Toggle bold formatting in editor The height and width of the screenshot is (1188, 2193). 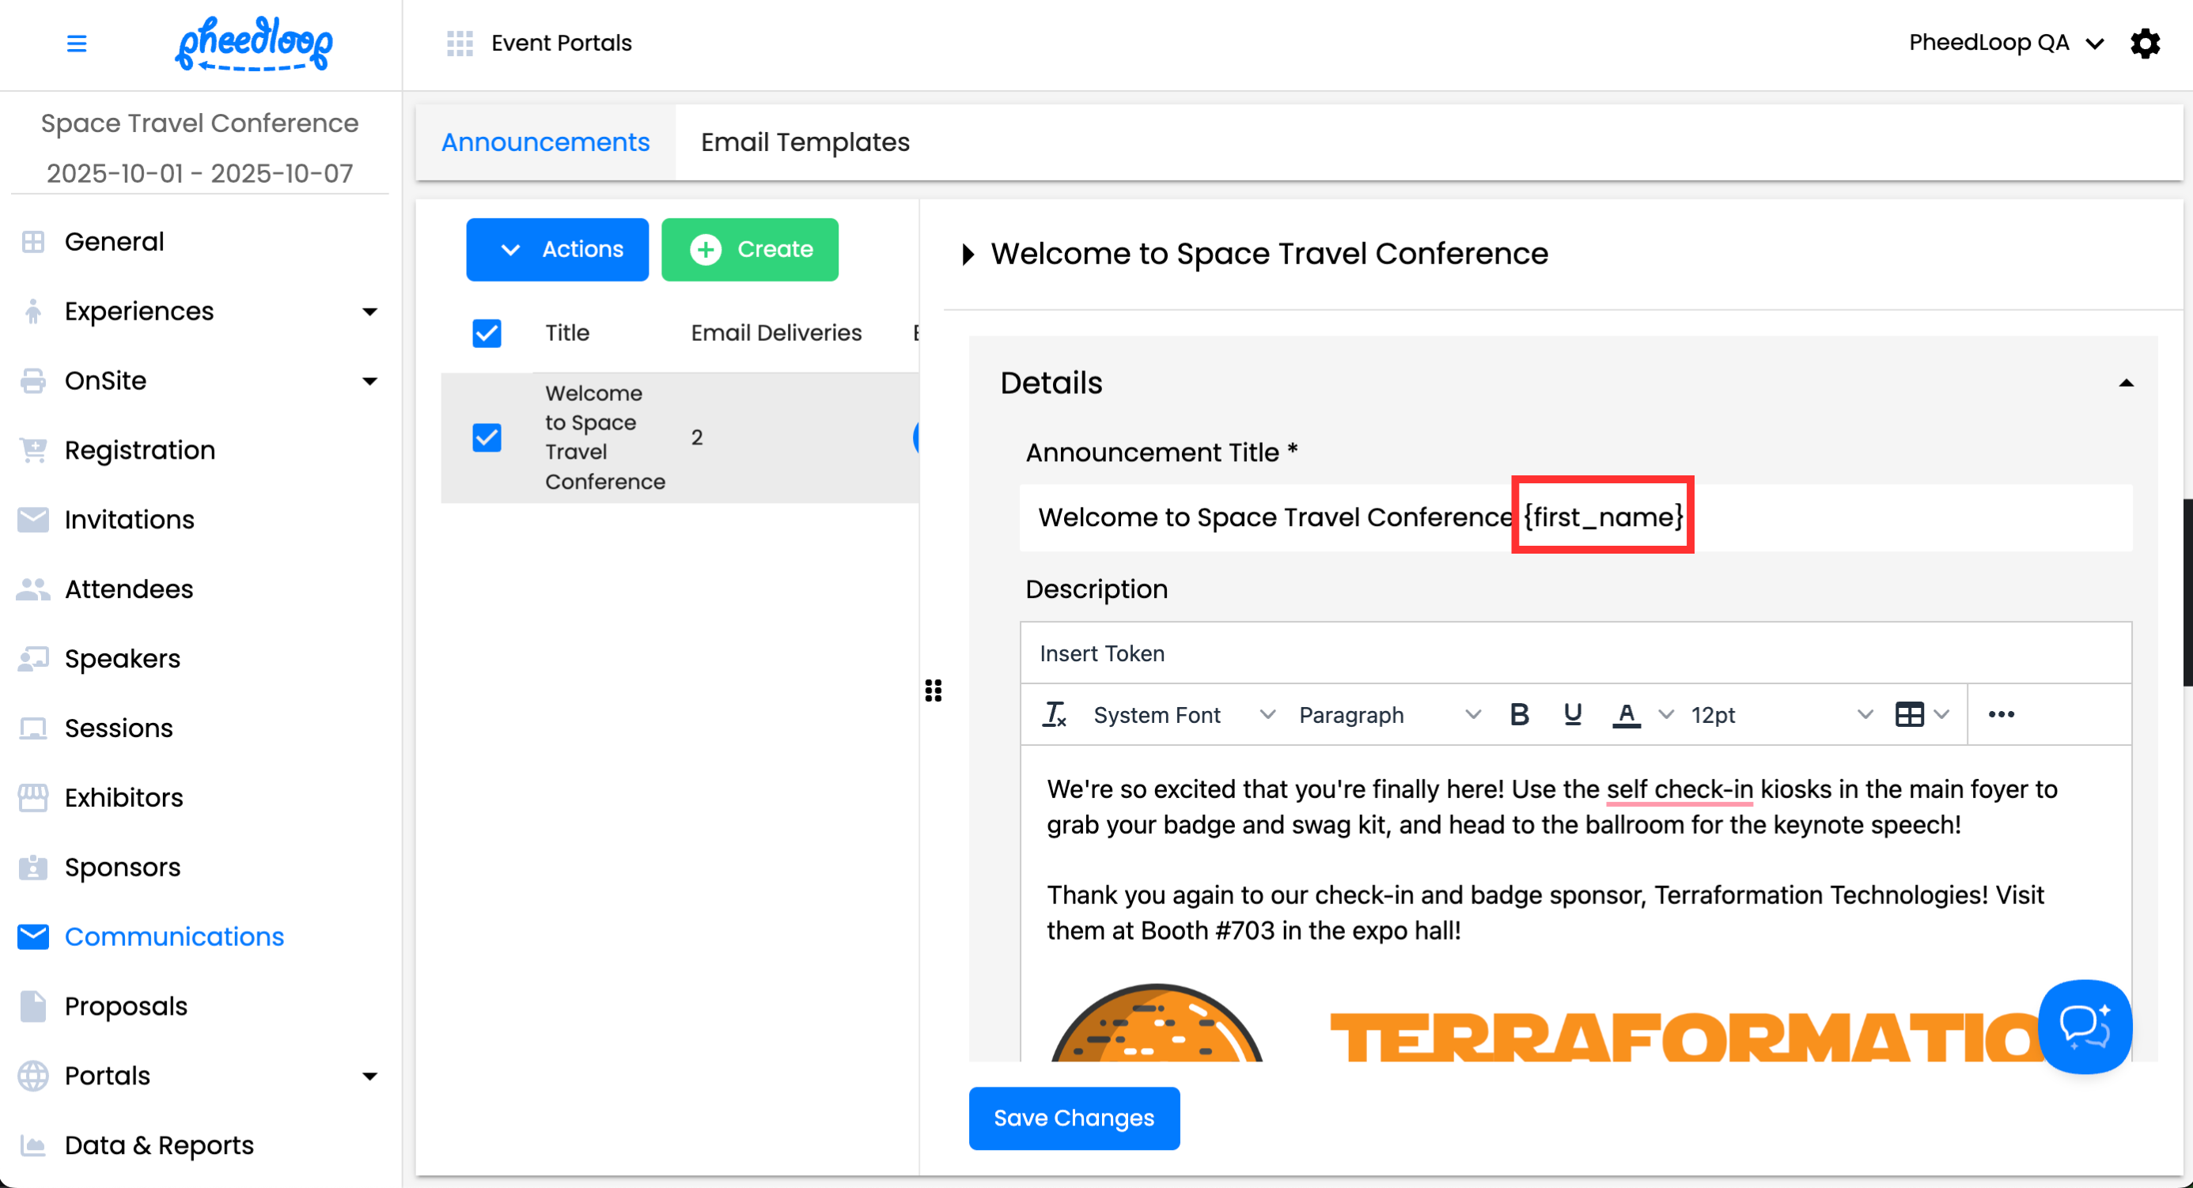coord(1519,715)
